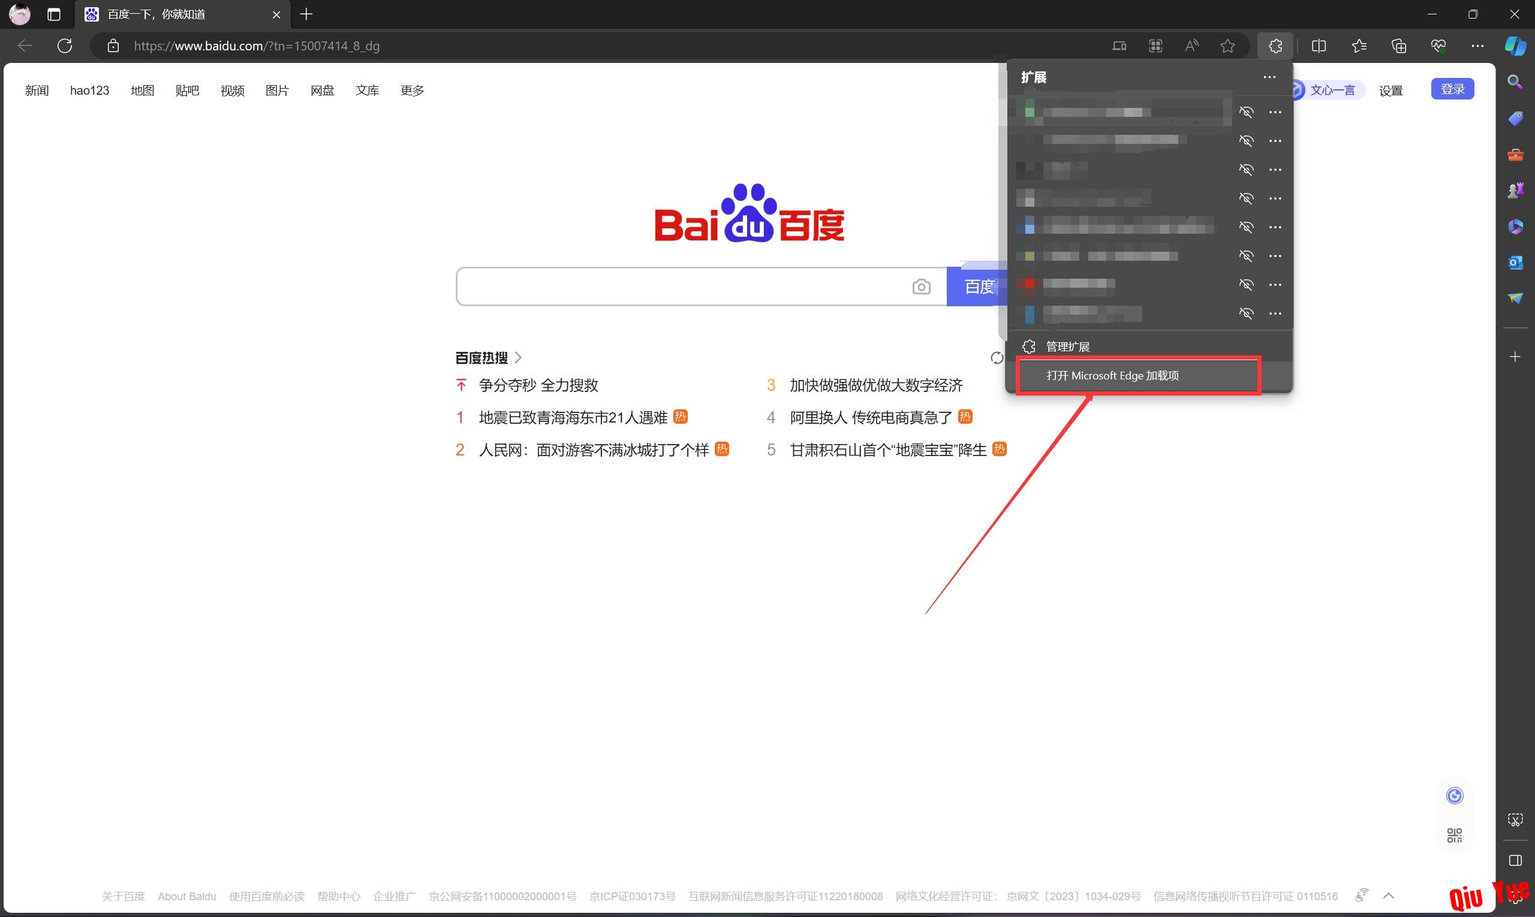
Task: Open the Extensions puzzle icon in toolbar
Action: pyautogui.click(x=1275, y=46)
